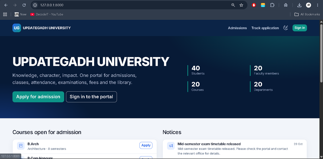
Task: Open the Extensions puzzle icon
Action: (272, 5)
